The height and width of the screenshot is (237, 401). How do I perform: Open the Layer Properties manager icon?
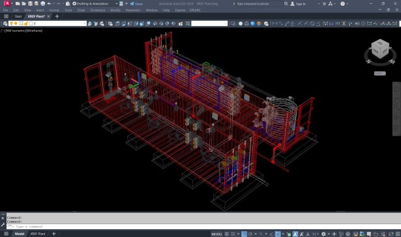coord(5,23)
